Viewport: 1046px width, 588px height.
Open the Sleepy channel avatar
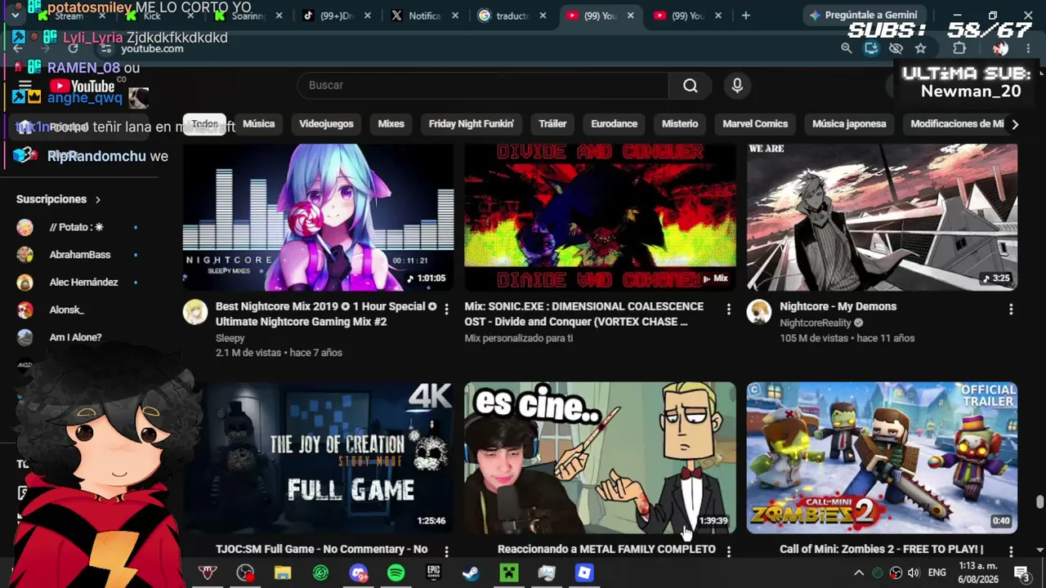click(x=195, y=312)
